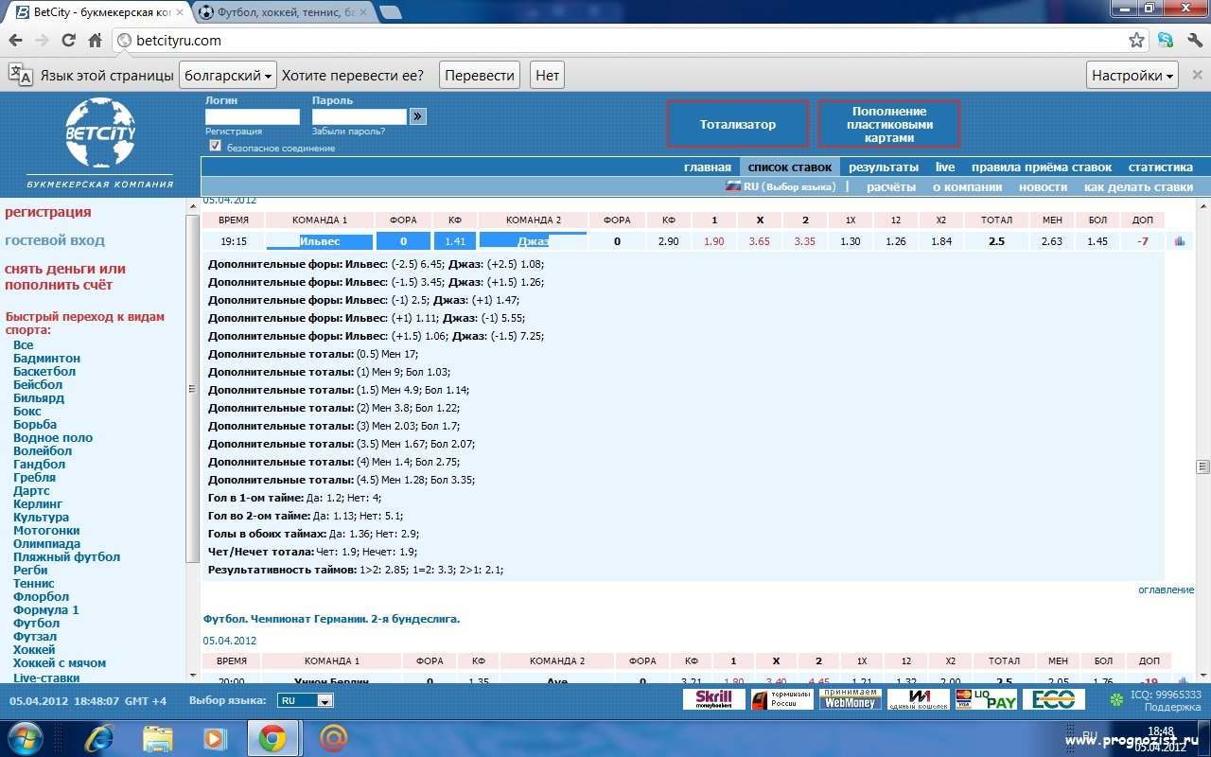Open the результаты menu item

(x=884, y=167)
